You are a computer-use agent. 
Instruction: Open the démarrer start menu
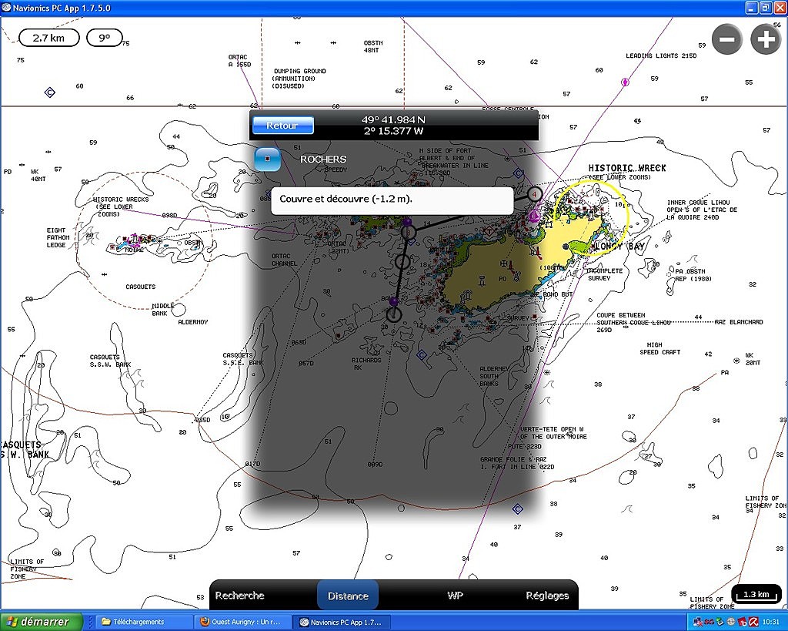(x=42, y=622)
